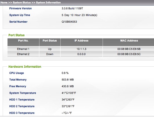
Task: Select the Ethernet 2 row name
Action: point(23,54)
